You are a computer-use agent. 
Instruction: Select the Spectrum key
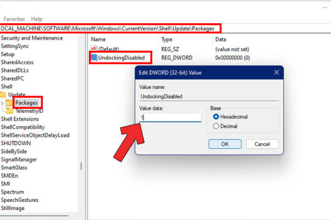[x=12, y=192]
